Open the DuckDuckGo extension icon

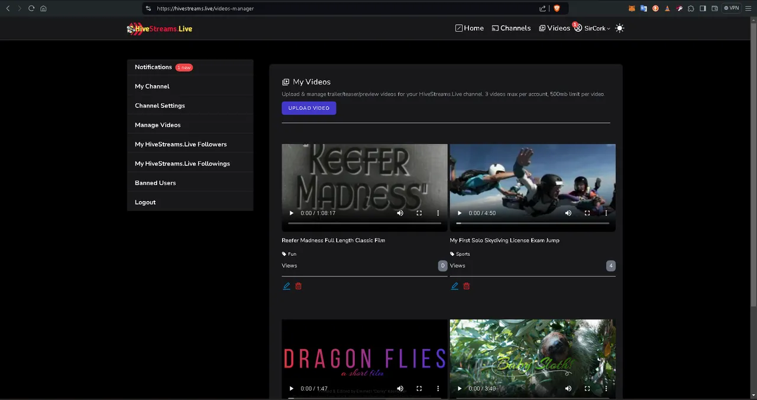[x=655, y=8]
